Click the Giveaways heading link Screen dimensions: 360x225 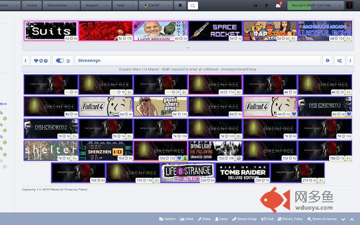coord(89,61)
